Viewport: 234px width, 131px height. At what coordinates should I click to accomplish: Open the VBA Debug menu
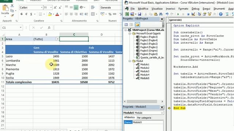[195, 9]
